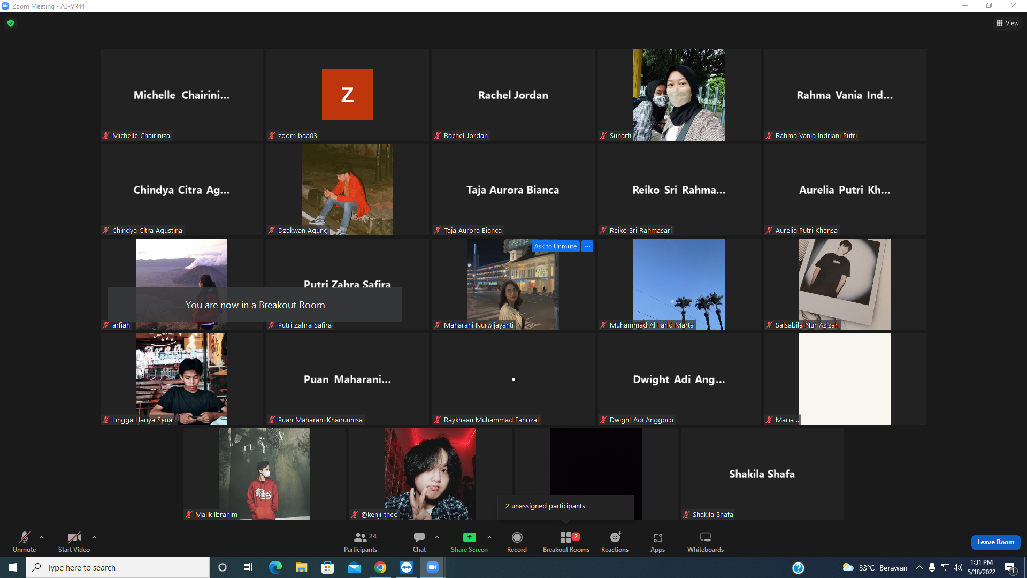Open the Reactions menu
Image resolution: width=1027 pixels, height=578 pixels.
click(615, 542)
